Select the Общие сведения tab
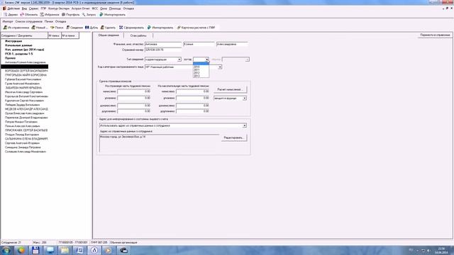 (x=109, y=35)
